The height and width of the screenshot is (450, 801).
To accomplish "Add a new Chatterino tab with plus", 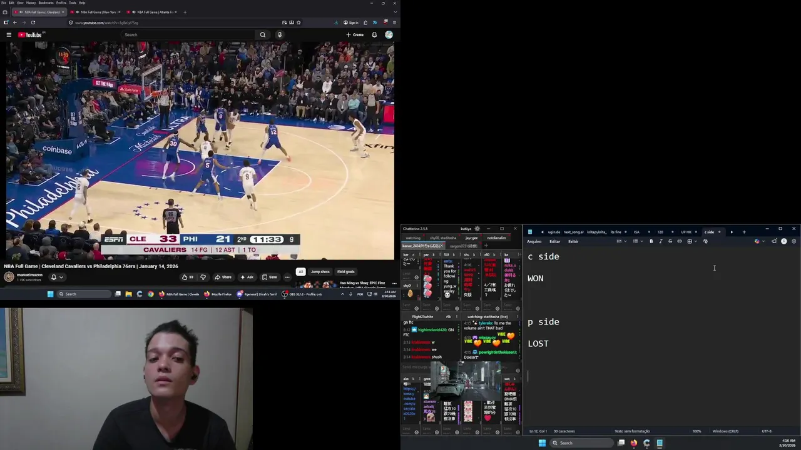I will coord(486,246).
